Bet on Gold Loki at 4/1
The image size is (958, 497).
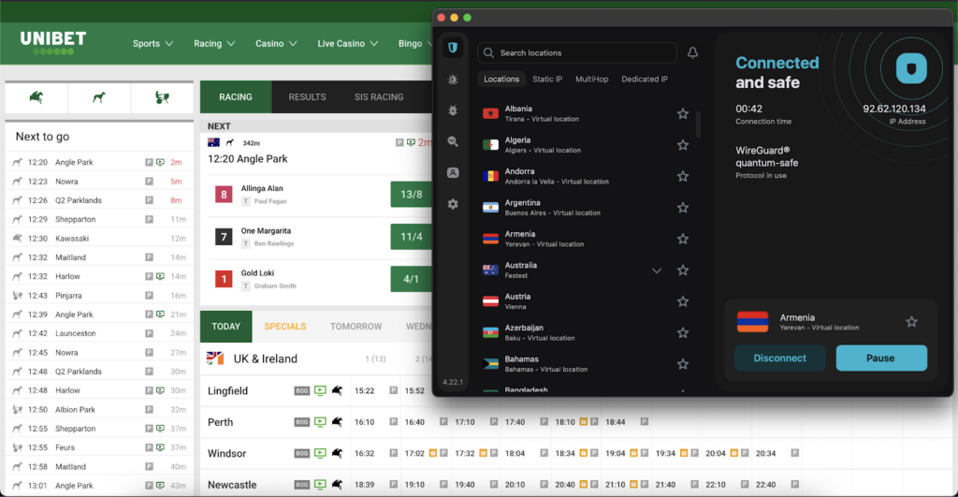pyautogui.click(x=412, y=279)
